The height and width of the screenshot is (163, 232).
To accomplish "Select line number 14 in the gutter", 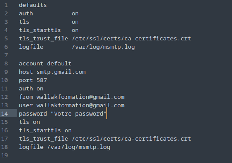I will tap(4, 114).
